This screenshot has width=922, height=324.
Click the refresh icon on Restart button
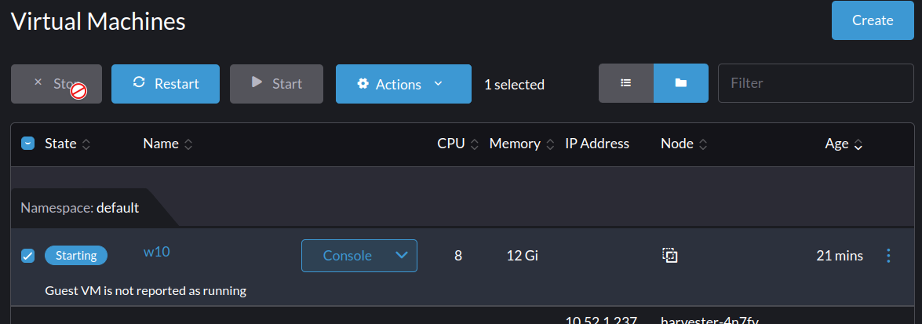tap(139, 82)
